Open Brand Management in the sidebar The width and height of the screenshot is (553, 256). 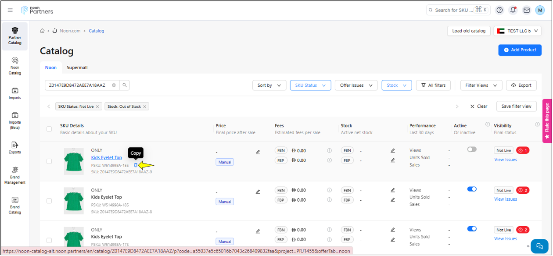[15, 175]
